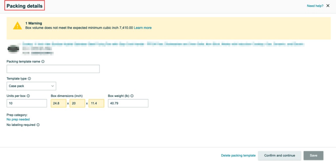Image resolution: width=336 pixels, height=161 pixels.
Task: Click info icon beside Units per box
Action: (28, 96)
